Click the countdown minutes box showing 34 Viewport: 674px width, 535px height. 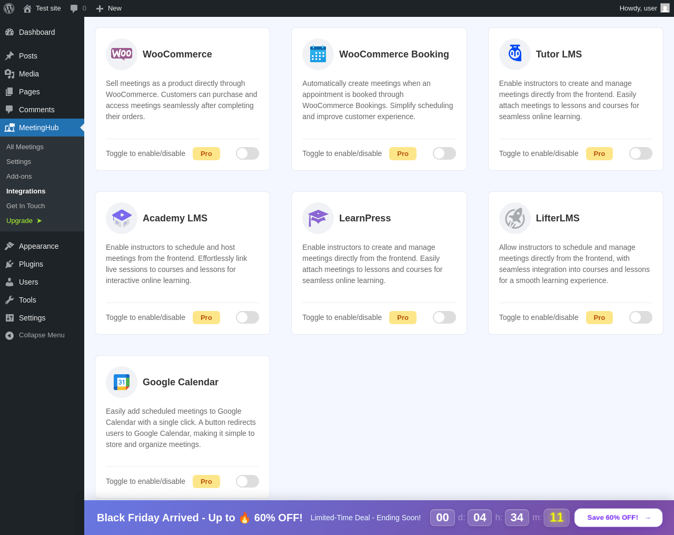517,518
